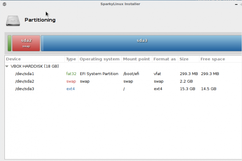Sort by the Device column header

click(x=35, y=59)
